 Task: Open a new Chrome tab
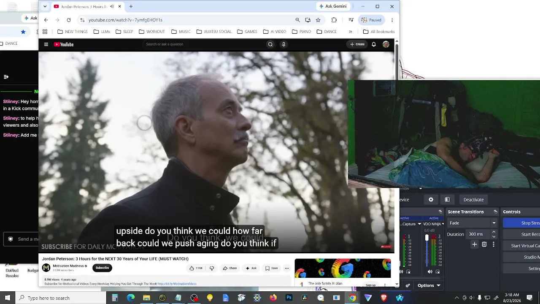point(131,6)
